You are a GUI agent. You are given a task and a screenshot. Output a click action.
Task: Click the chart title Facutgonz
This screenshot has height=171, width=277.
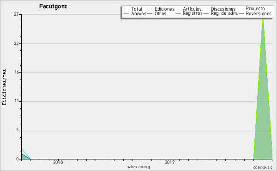[x=53, y=6]
